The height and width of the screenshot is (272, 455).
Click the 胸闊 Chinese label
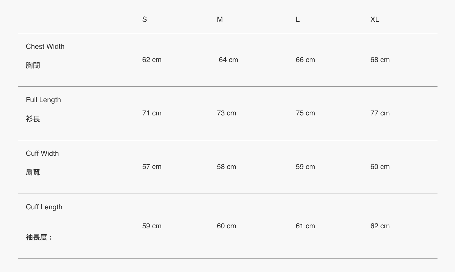(33, 65)
